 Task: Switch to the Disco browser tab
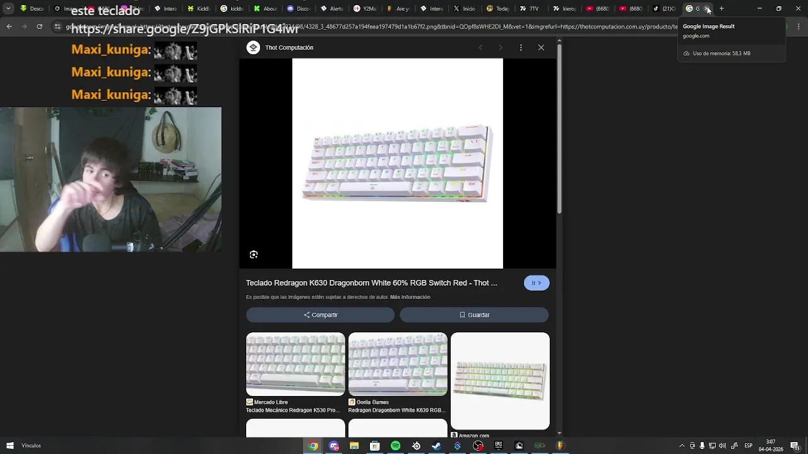click(298, 9)
